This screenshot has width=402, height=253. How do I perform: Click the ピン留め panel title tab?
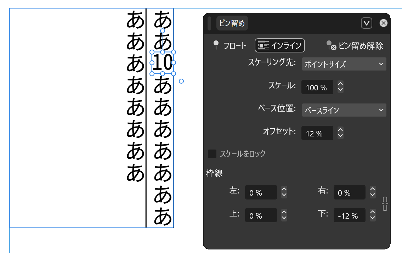[232, 23]
